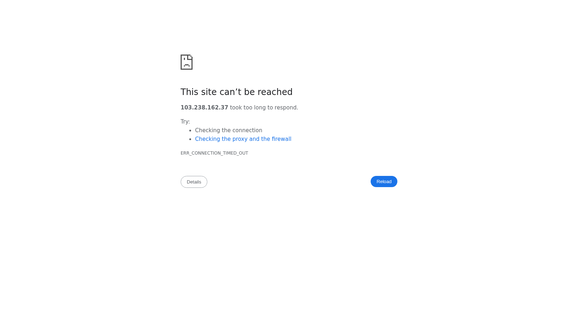The height and width of the screenshot is (311, 578).
Task: Reload the page with the blue button
Action: (384, 182)
